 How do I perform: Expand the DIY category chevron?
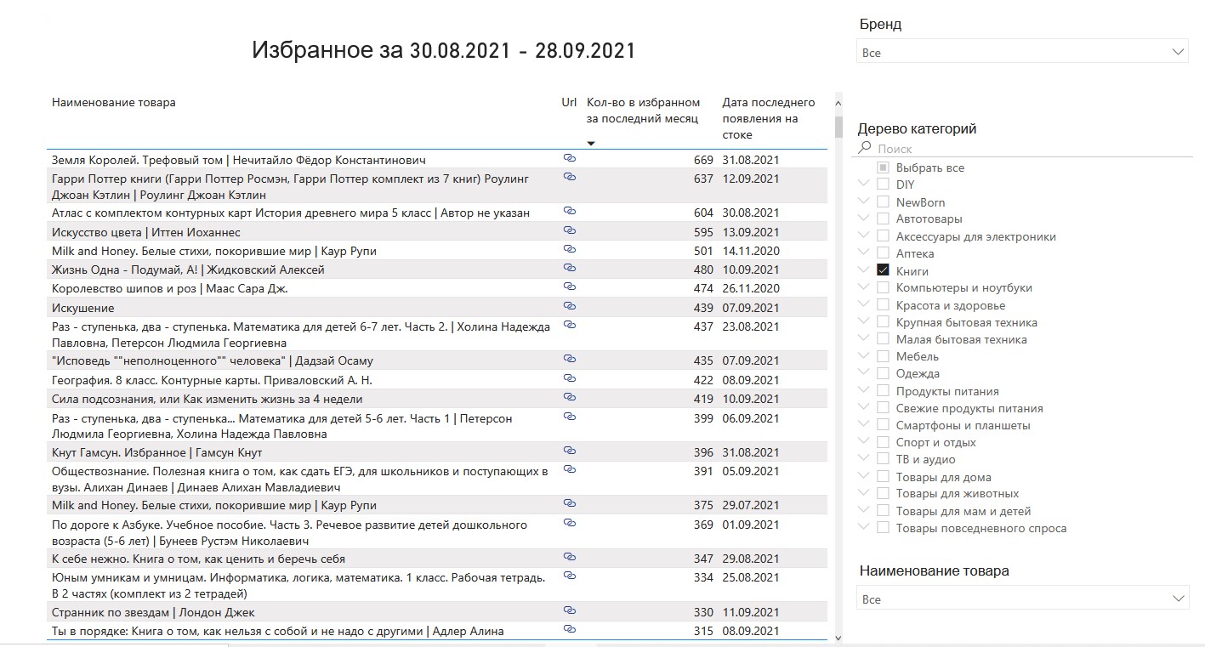point(864,184)
